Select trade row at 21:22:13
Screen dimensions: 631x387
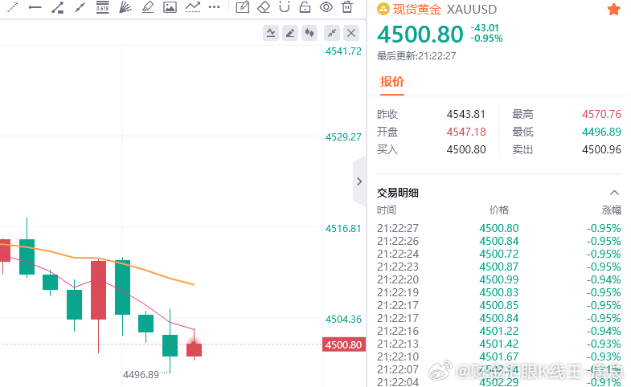click(499, 344)
